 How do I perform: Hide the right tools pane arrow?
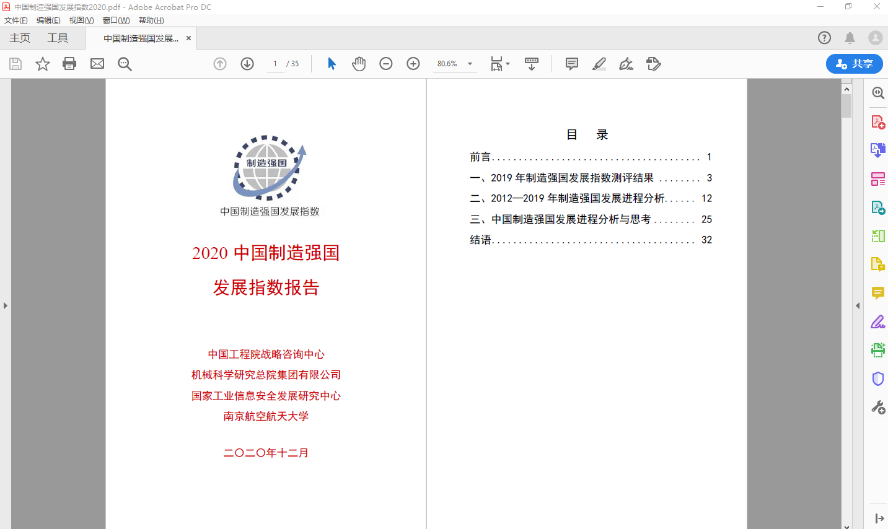[858, 305]
